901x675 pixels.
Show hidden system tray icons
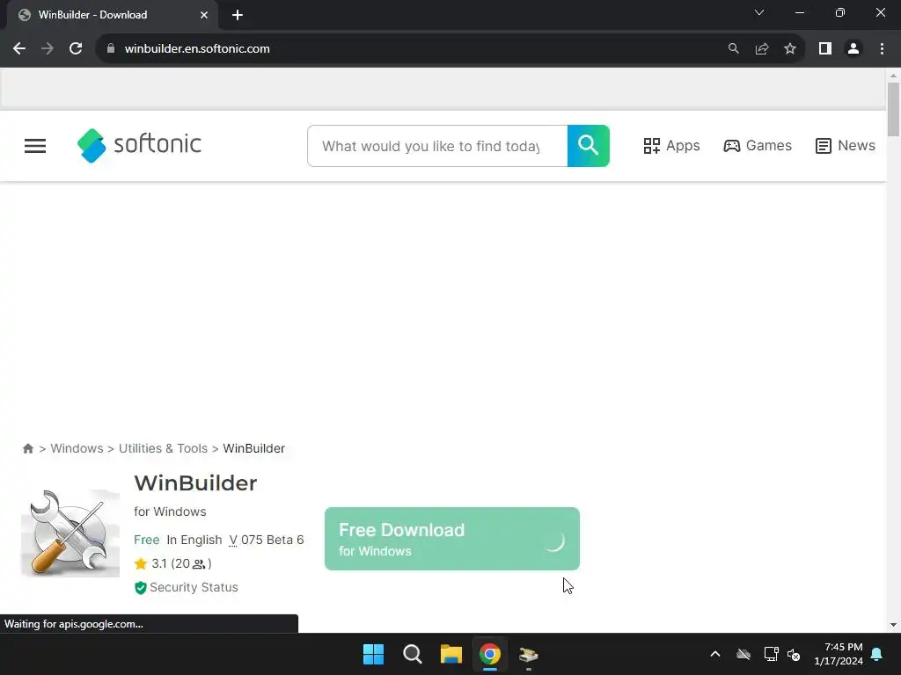pos(715,654)
